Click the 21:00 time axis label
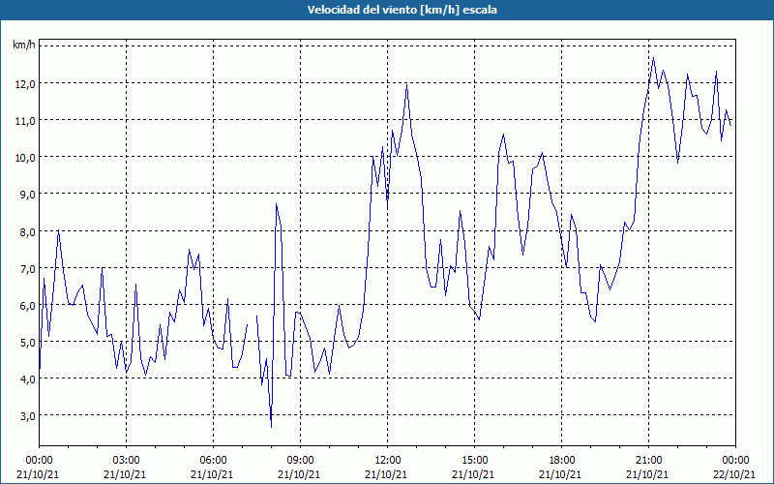 [648, 461]
